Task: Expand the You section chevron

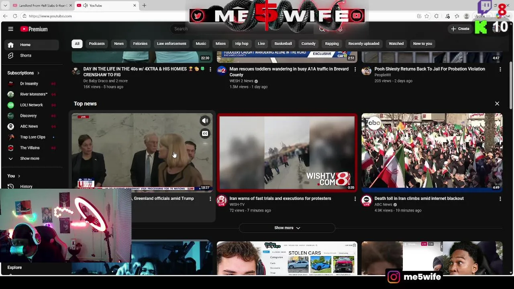Action: (x=18, y=176)
